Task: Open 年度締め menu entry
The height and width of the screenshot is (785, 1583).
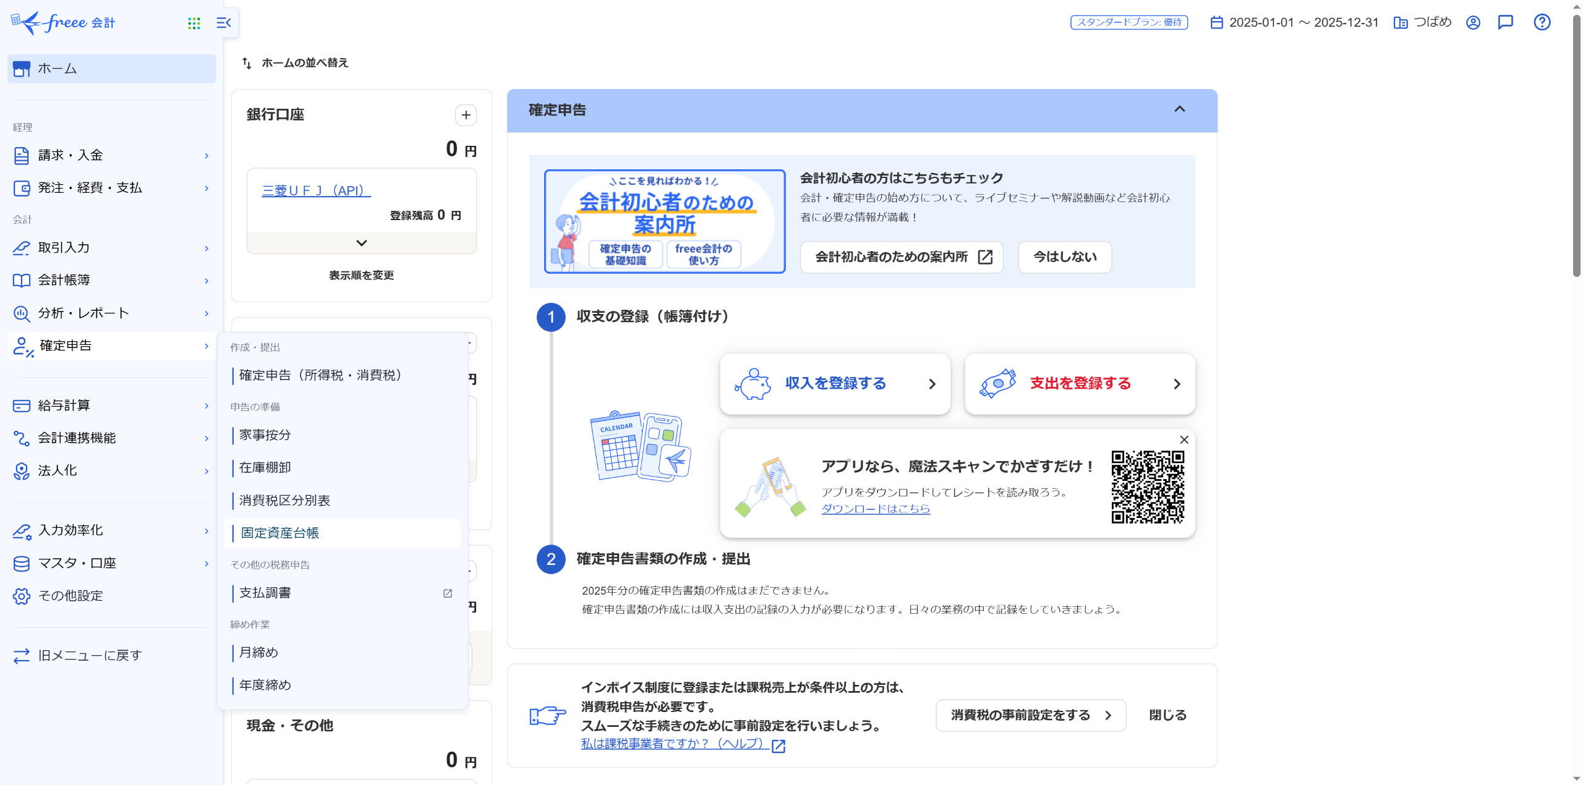Action: coord(265,685)
